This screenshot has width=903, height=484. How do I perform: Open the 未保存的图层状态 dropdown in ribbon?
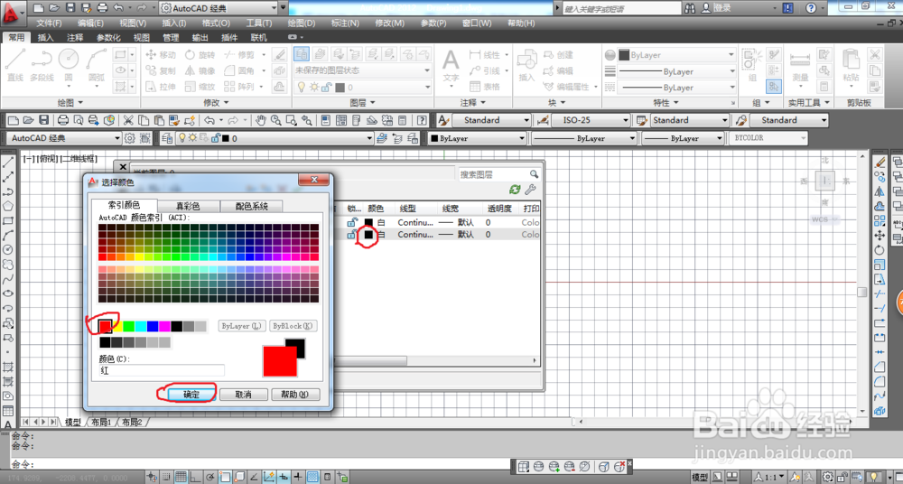coord(363,70)
